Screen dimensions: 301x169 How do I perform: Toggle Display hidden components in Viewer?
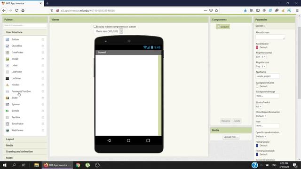tap(95, 26)
